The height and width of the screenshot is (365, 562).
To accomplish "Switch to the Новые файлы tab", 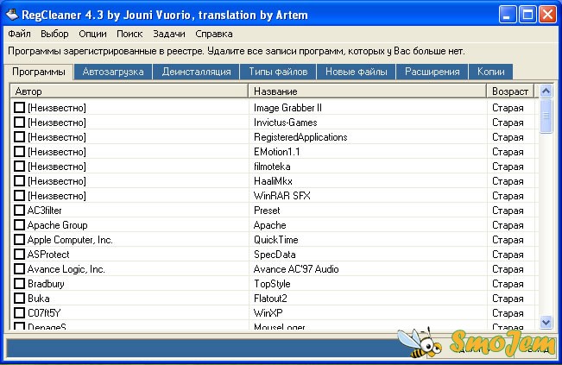I will click(x=357, y=72).
